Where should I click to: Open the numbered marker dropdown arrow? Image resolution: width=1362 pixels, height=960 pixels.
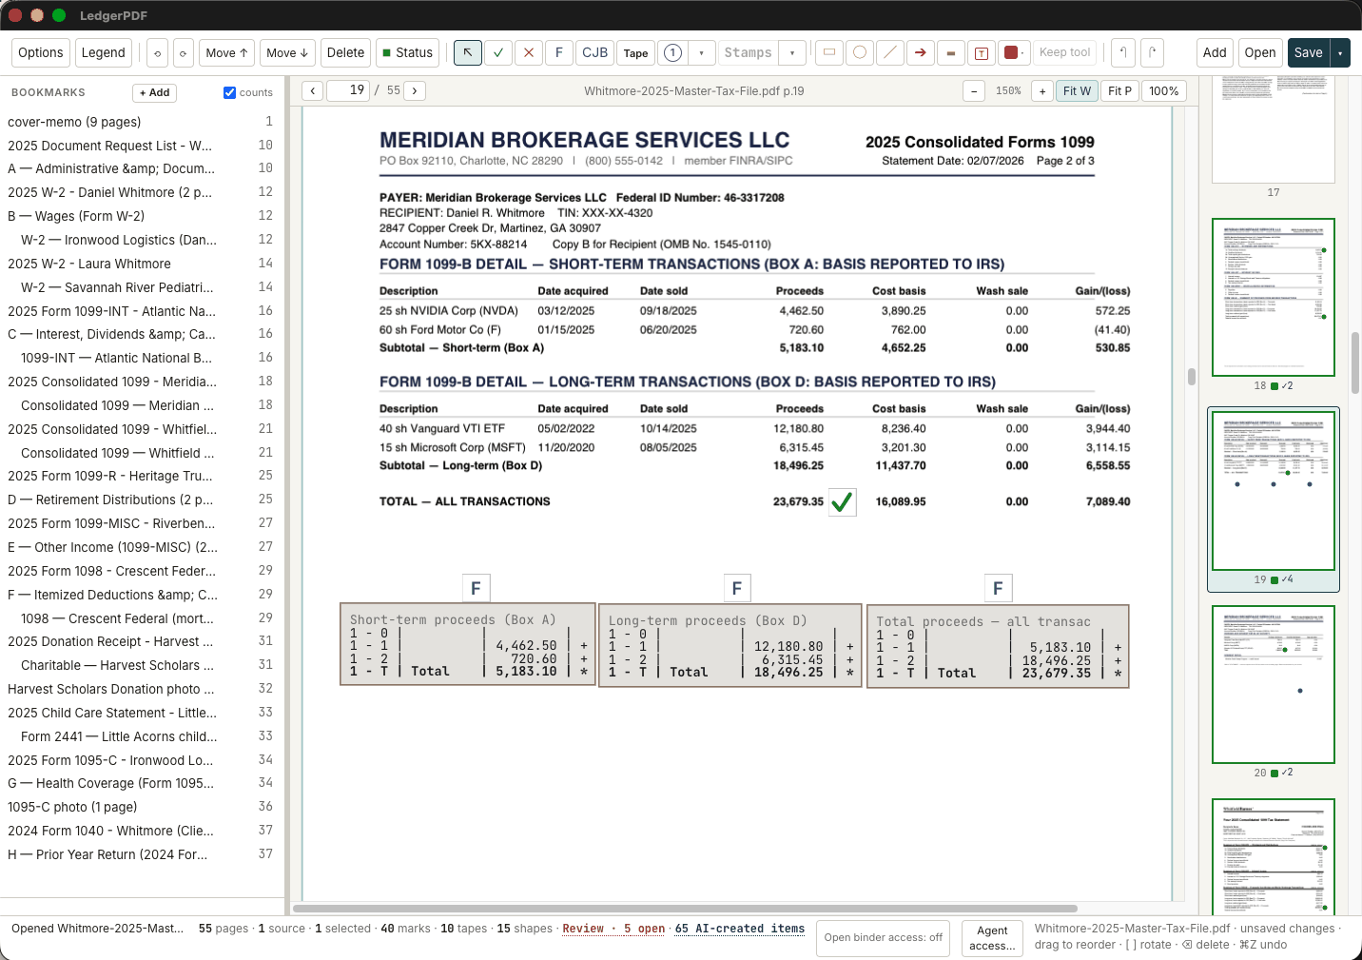click(x=702, y=52)
